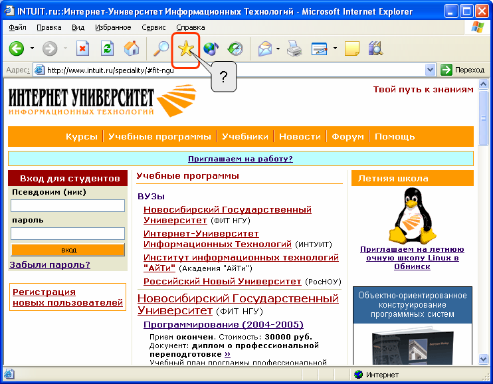Viewport: 493px width, 384px height.
Task: Open the летнюю очную школу Linux link
Action: tap(412, 258)
